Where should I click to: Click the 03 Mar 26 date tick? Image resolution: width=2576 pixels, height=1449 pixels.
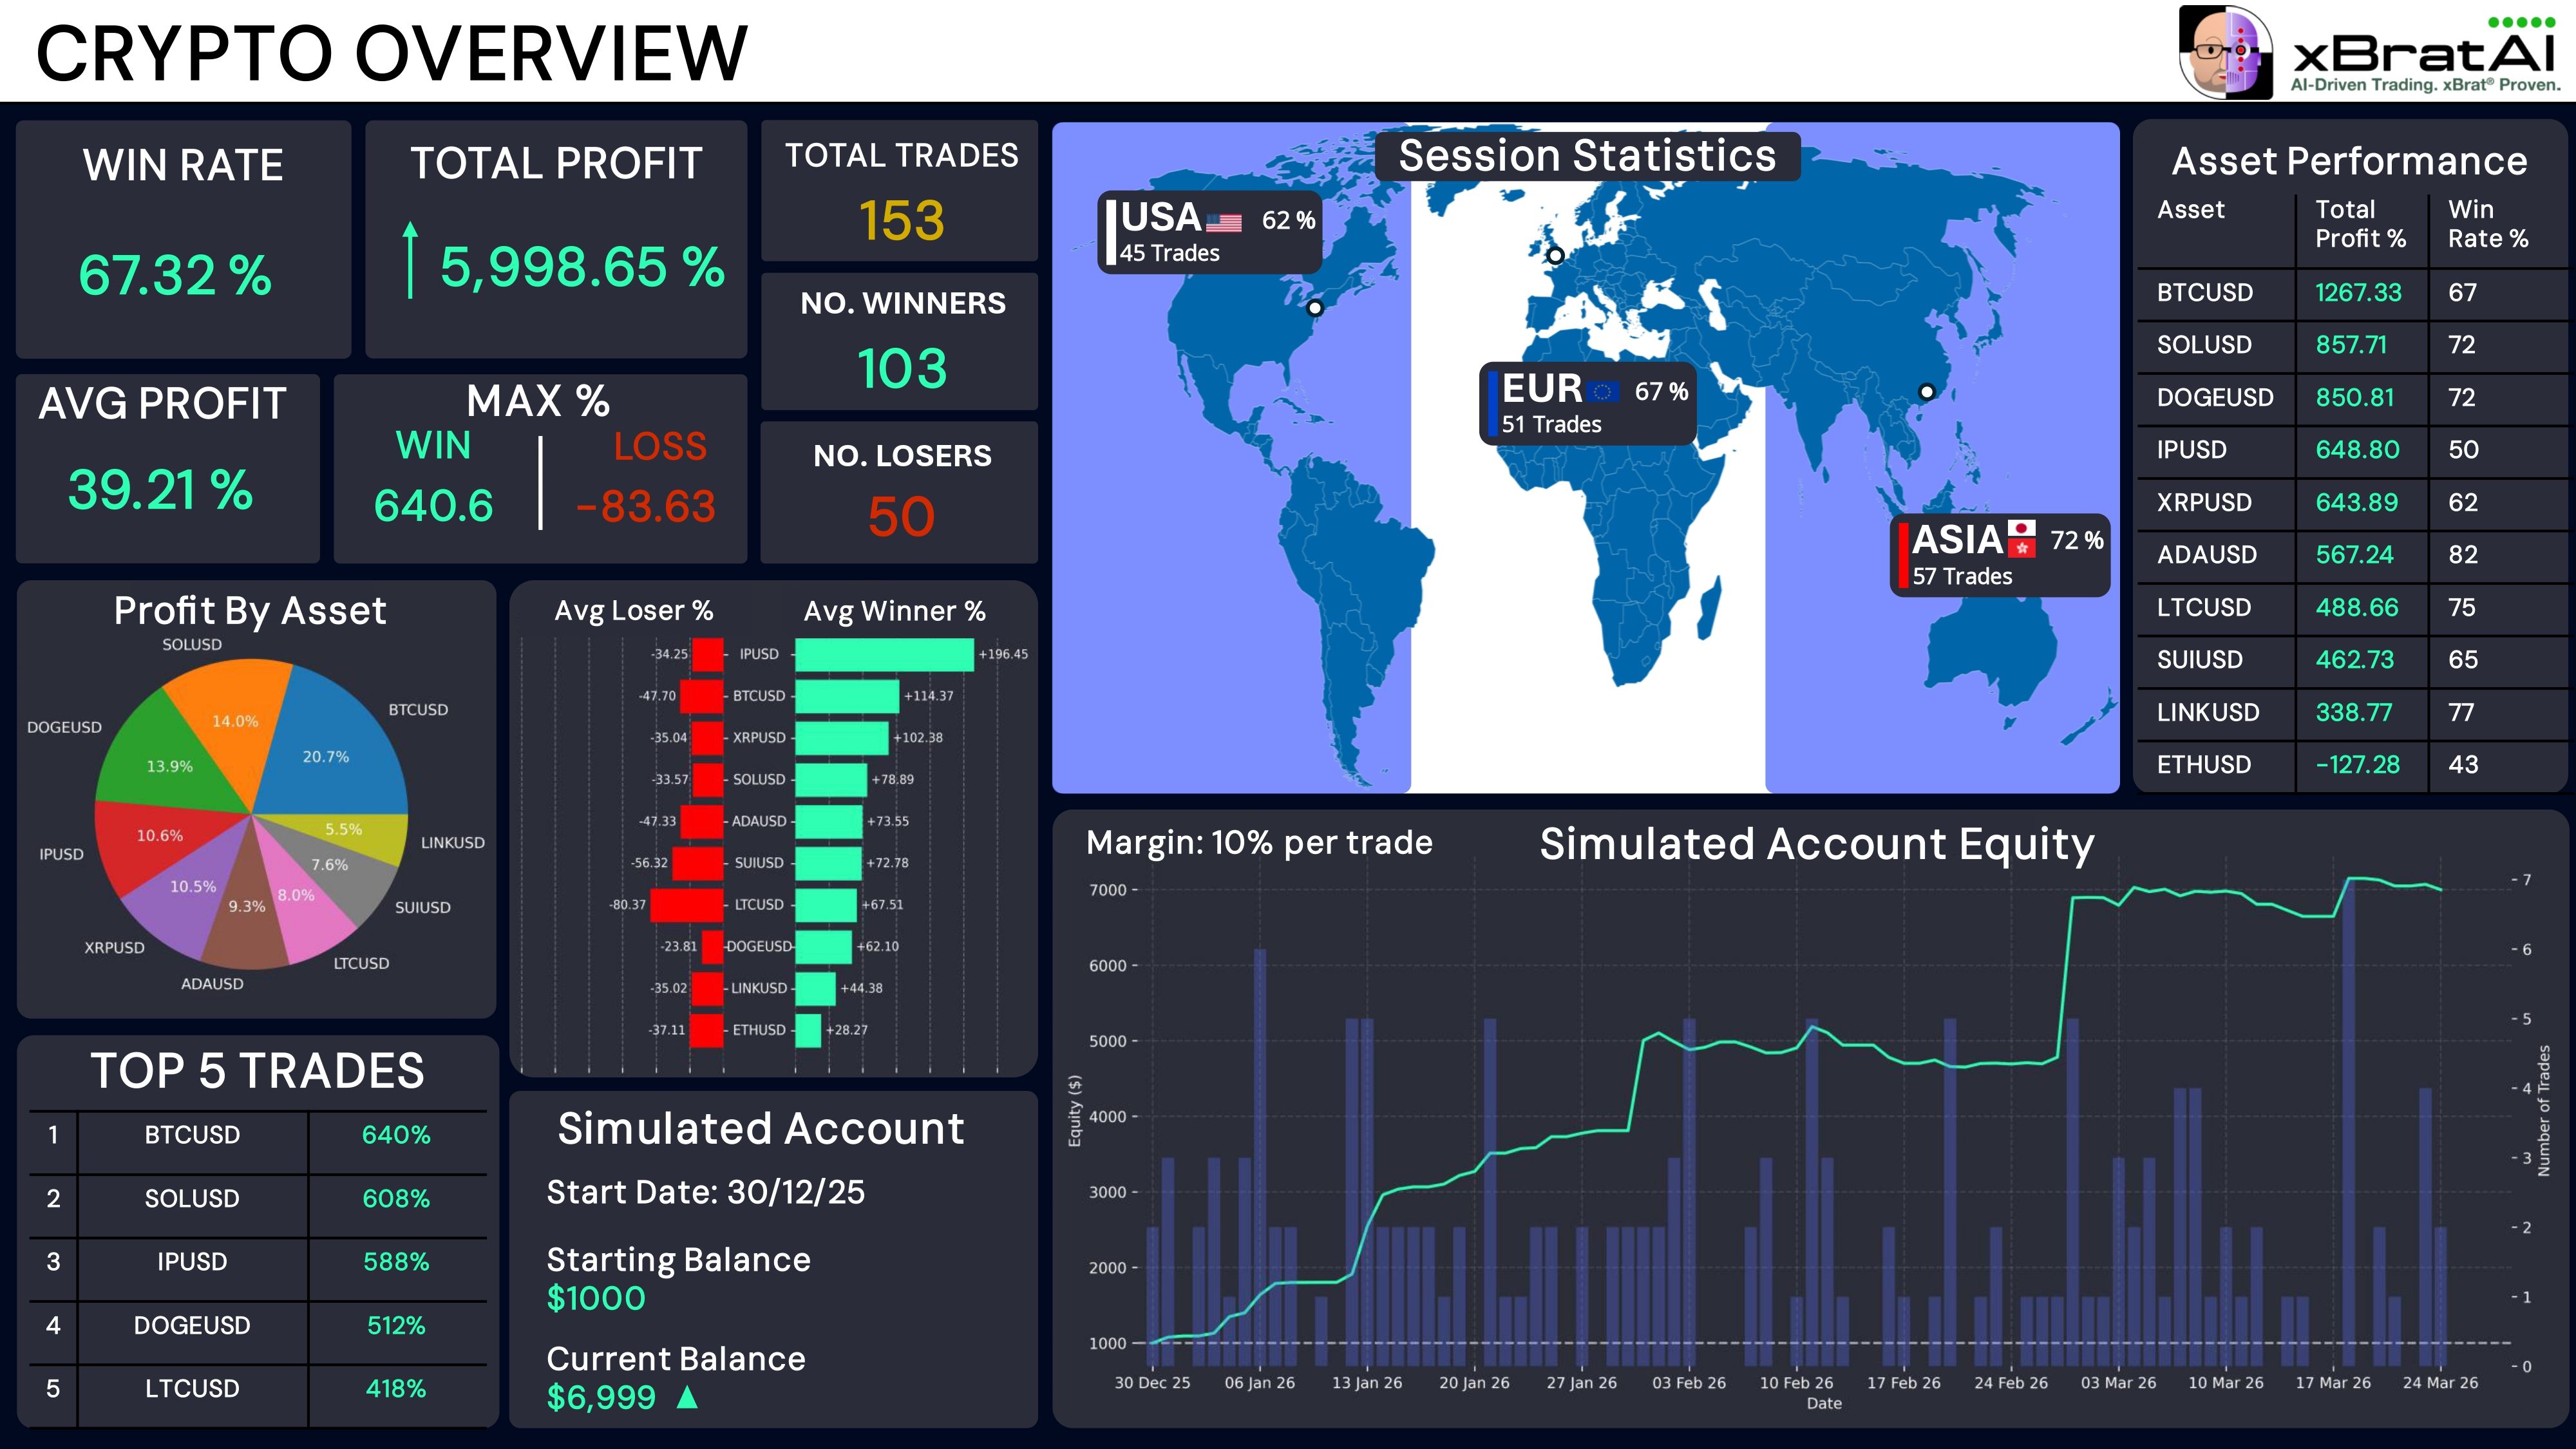pos(2118,1382)
